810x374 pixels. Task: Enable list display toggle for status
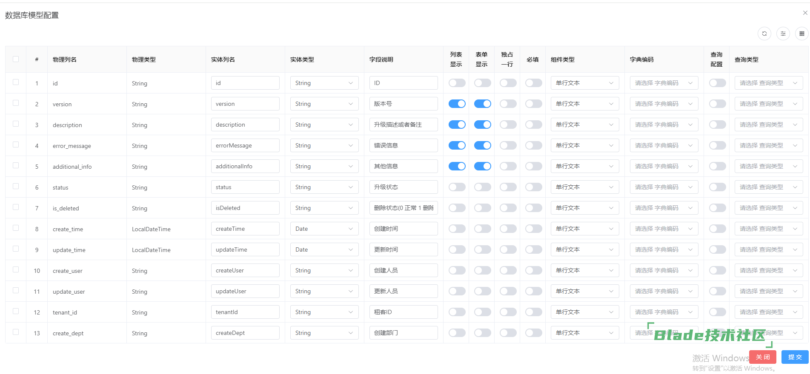(457, 187)
